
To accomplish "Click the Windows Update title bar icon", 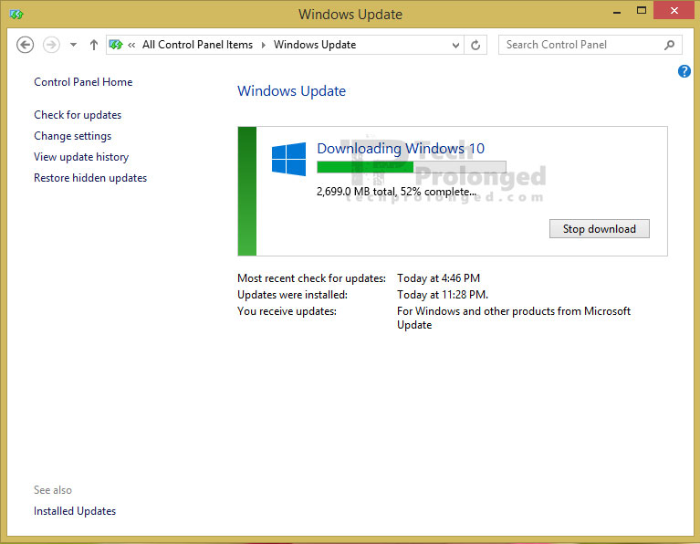I will click(x=16, y=15).
